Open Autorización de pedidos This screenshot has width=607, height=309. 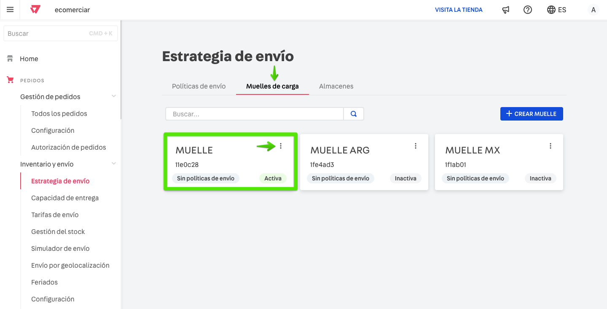click(x=69, y=147)
